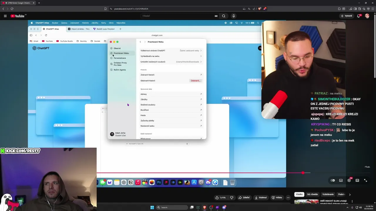Open more actions three-dot menu under video

(288, 198)
